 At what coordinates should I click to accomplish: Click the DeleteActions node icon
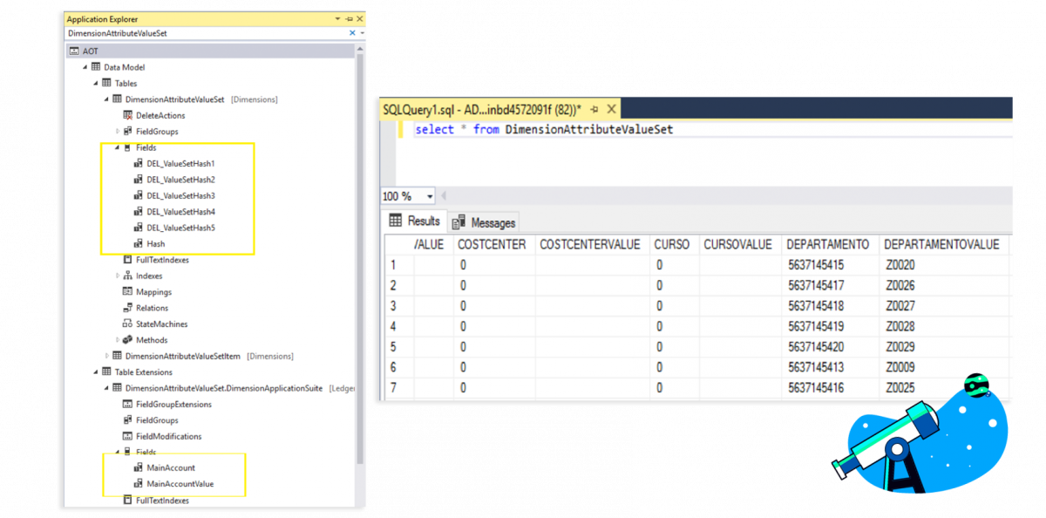[128, 115]
